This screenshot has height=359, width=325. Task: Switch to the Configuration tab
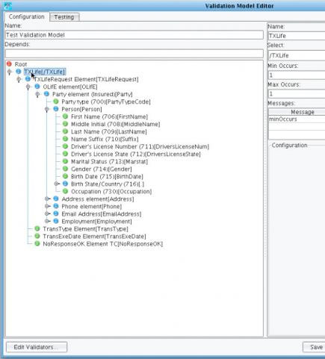tap(27, 16)
